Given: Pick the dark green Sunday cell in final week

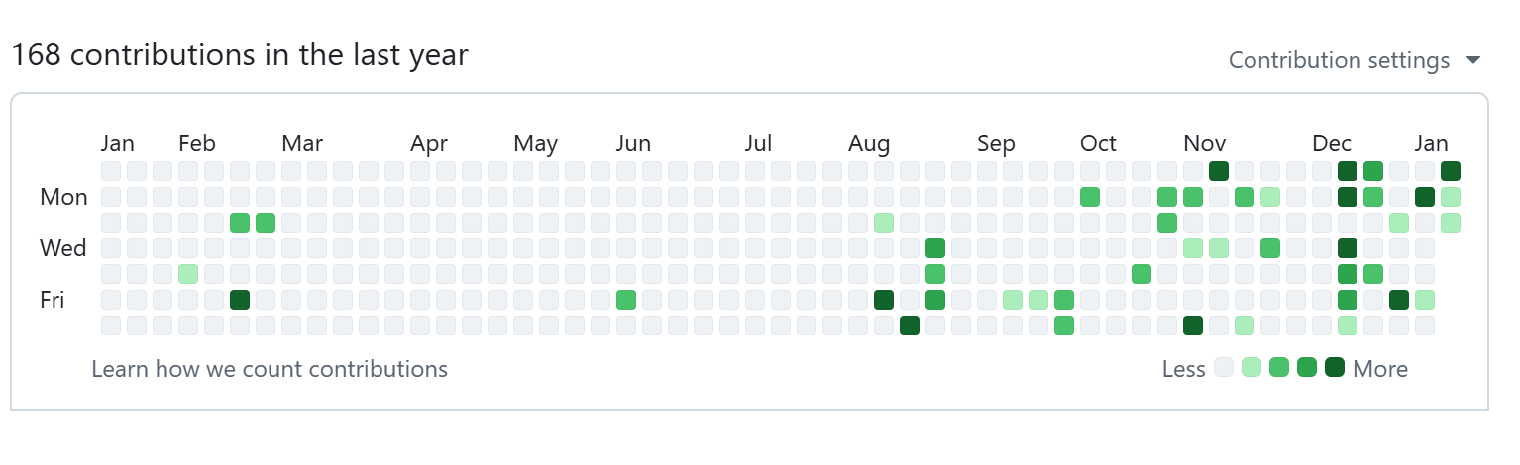Looking at the screenshot, I should [1451, 170].
